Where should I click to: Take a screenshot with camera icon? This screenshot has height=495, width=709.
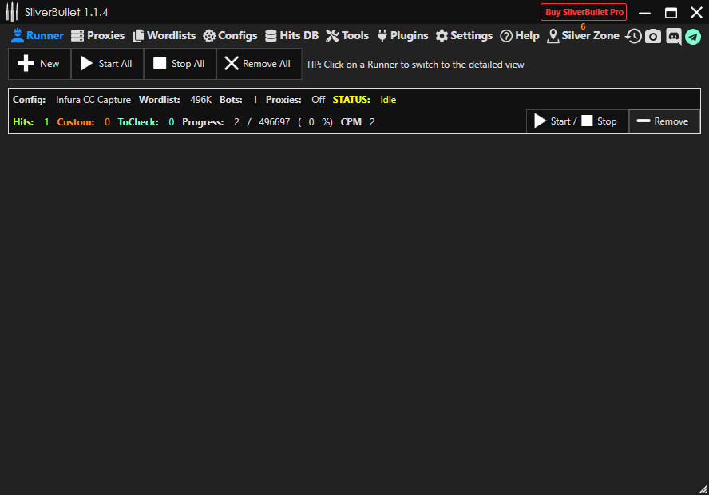(x=653, y=36)
